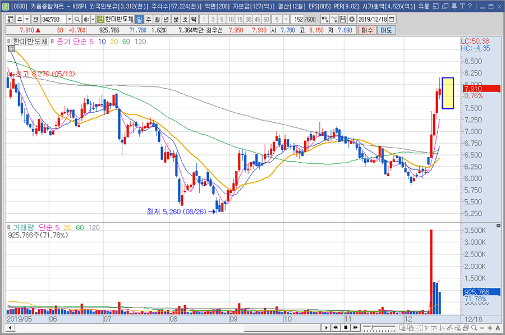Click the 매수 buy button
Image resolution: width=505 pixels, height=335 pixels.
(367, 30)
